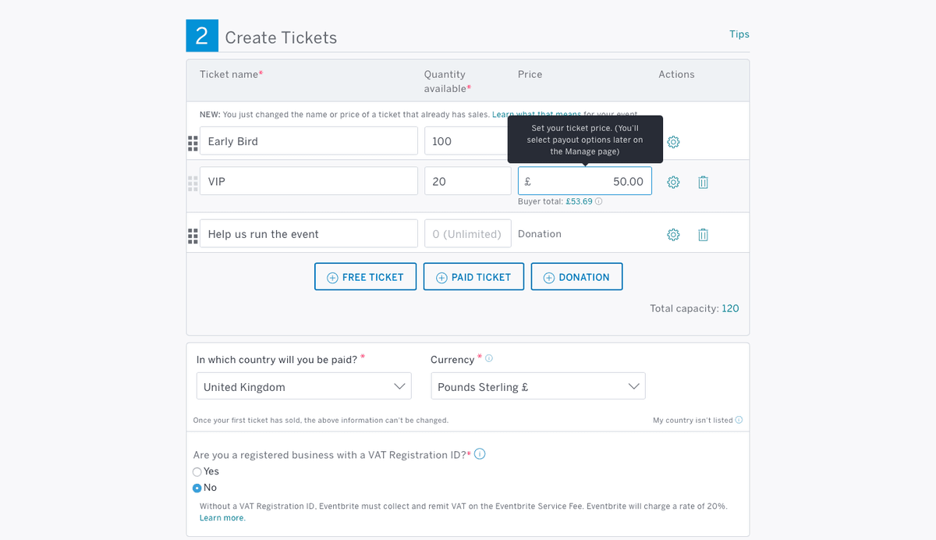The image size is (936, 540).
Task: Open settings gear for Early Bird ticket
Action: point(673,142)
